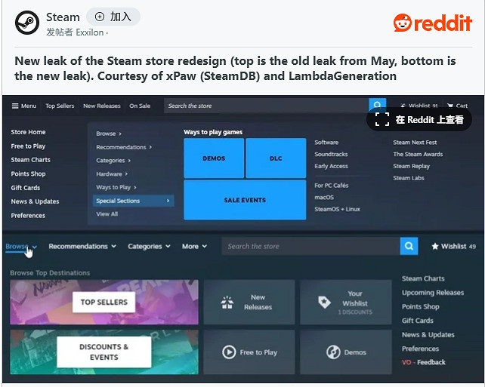Click the Reddit logo
Image resolution: width=485 pixels, height=387 pixels.
click(433, 23)
